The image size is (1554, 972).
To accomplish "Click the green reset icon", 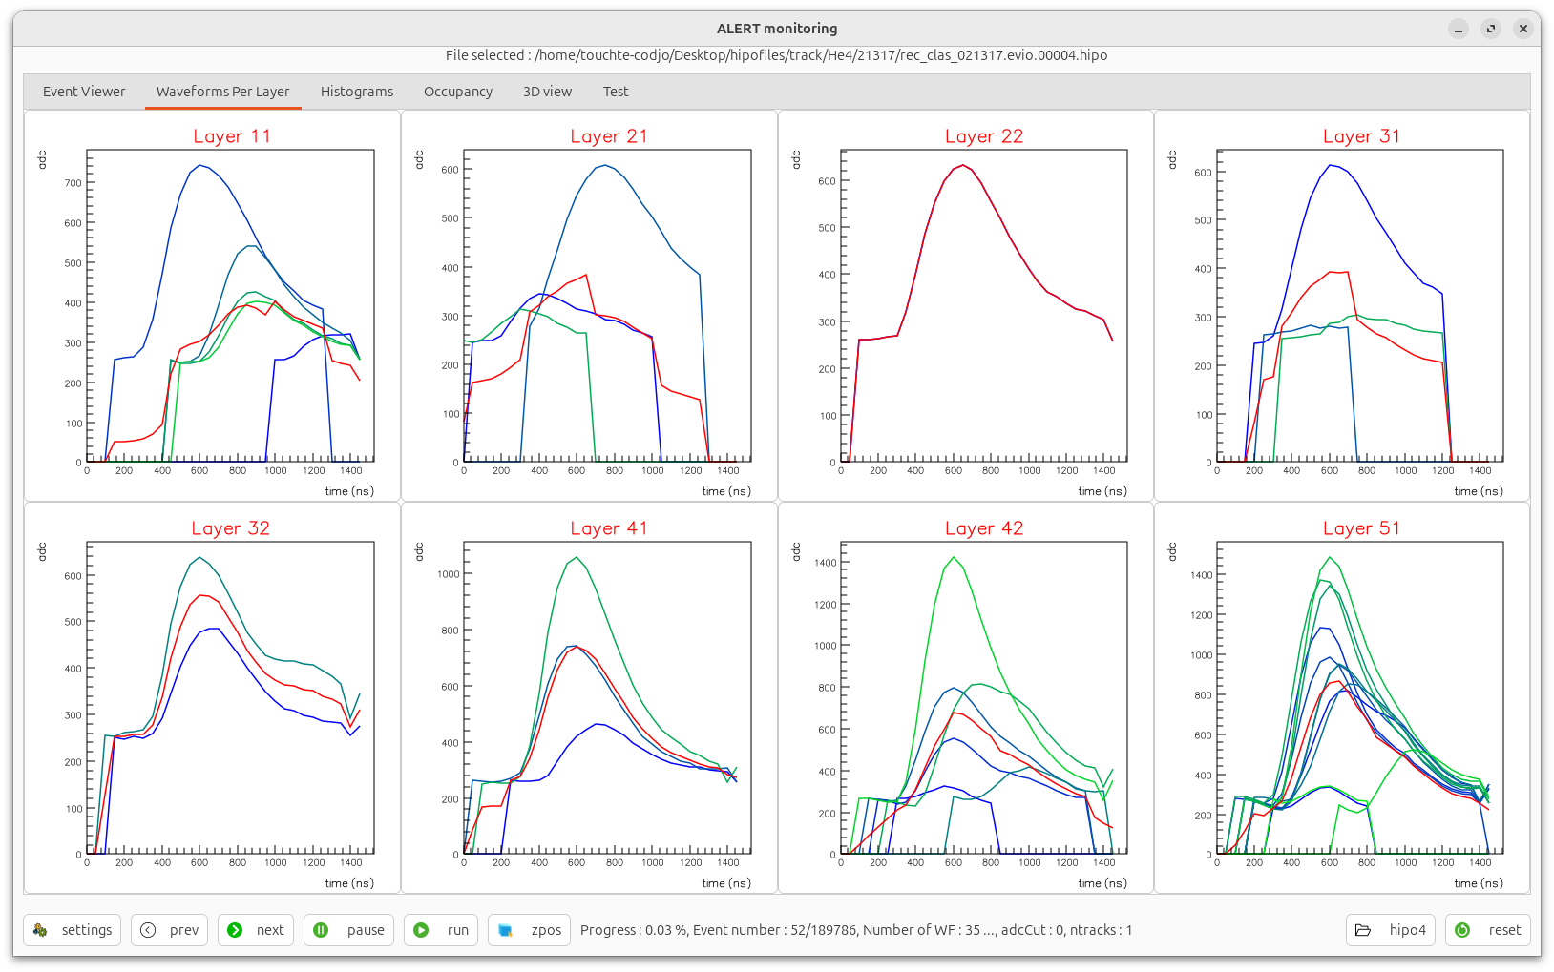I will (x=1462, y=930).
